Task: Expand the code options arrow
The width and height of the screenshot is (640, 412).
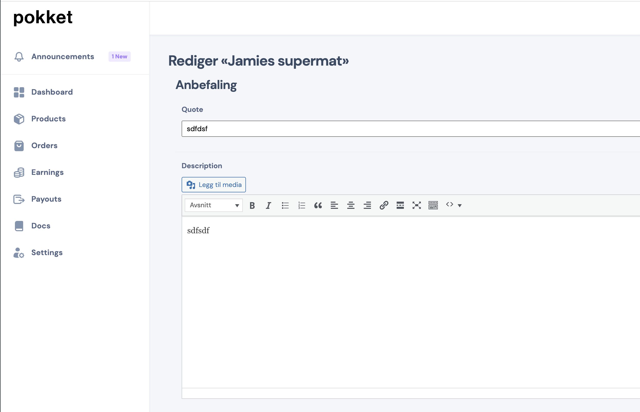Action: [x=460, y=206]
